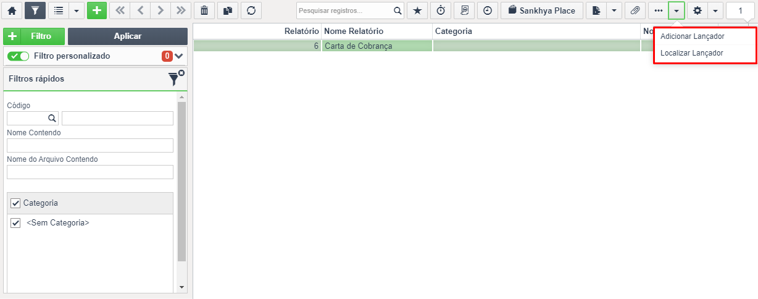Click the filter panel scroll down arrow
This screenshot has width=758, height=299.
pyautogui.click(x=181, y=287)
